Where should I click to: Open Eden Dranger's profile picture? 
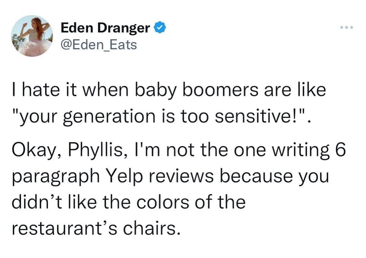pyautogui.click(x=32, y=36)
